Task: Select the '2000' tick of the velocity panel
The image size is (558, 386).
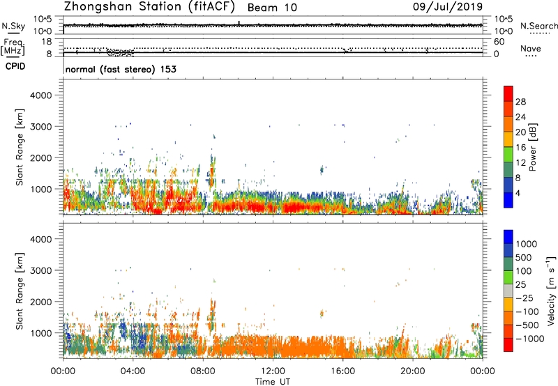Action: [40, 302]
